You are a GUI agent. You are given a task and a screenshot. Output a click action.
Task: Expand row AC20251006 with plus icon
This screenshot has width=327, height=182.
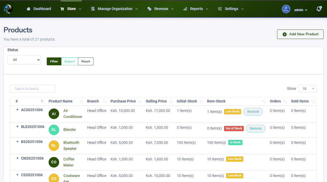tap(17, 110)
